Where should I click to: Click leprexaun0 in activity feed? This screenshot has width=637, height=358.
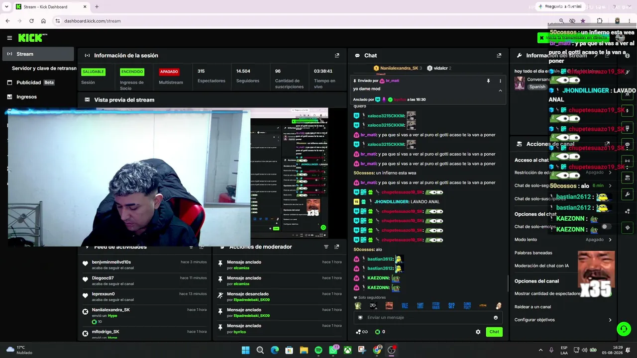(104, 294)
